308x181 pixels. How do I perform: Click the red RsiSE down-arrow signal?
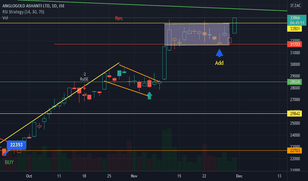[85, 87]
